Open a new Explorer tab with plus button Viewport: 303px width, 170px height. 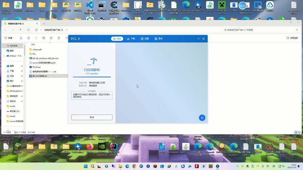click(x=44, y=24)
